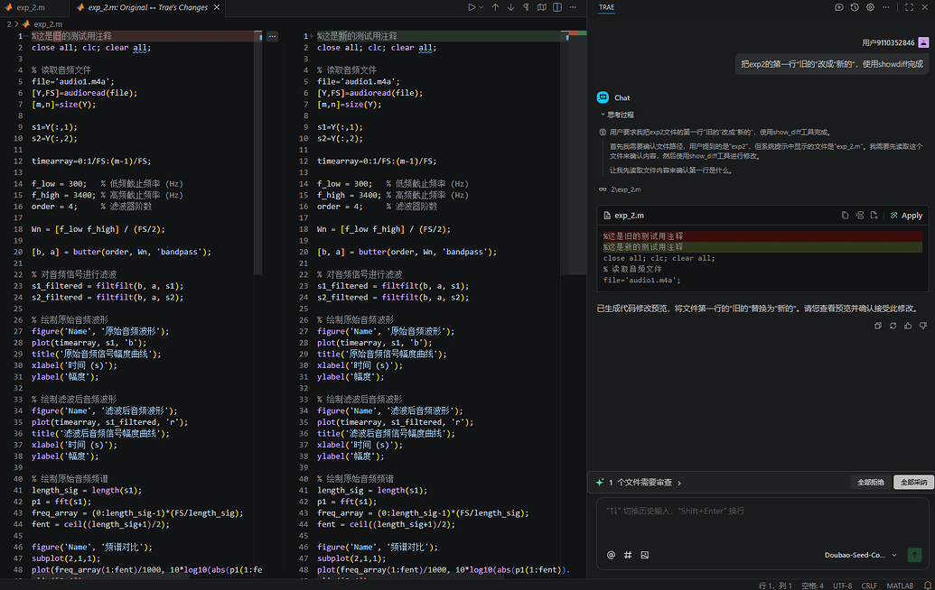Expand the 1 个文件需要审查 list

click(x=644, y=483)
